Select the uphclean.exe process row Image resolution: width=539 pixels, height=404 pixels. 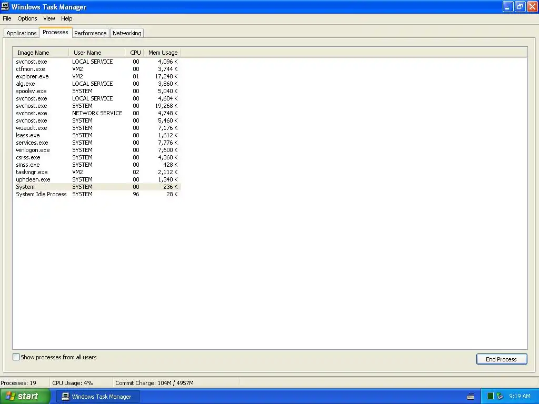coord(97,180)
